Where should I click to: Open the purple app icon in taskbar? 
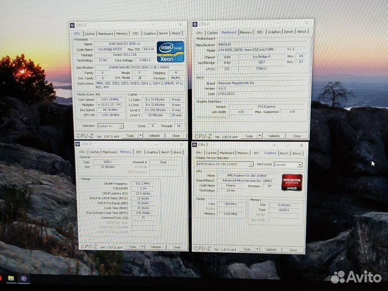pos(24,279)
